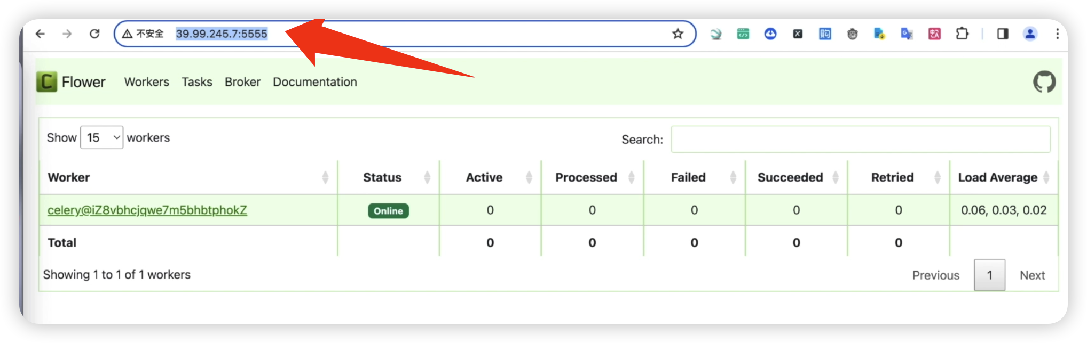Open the browser Extensions puzzle icon
Image resolution: width=1087 pixels, height=343 pixels.
[962, 34]
